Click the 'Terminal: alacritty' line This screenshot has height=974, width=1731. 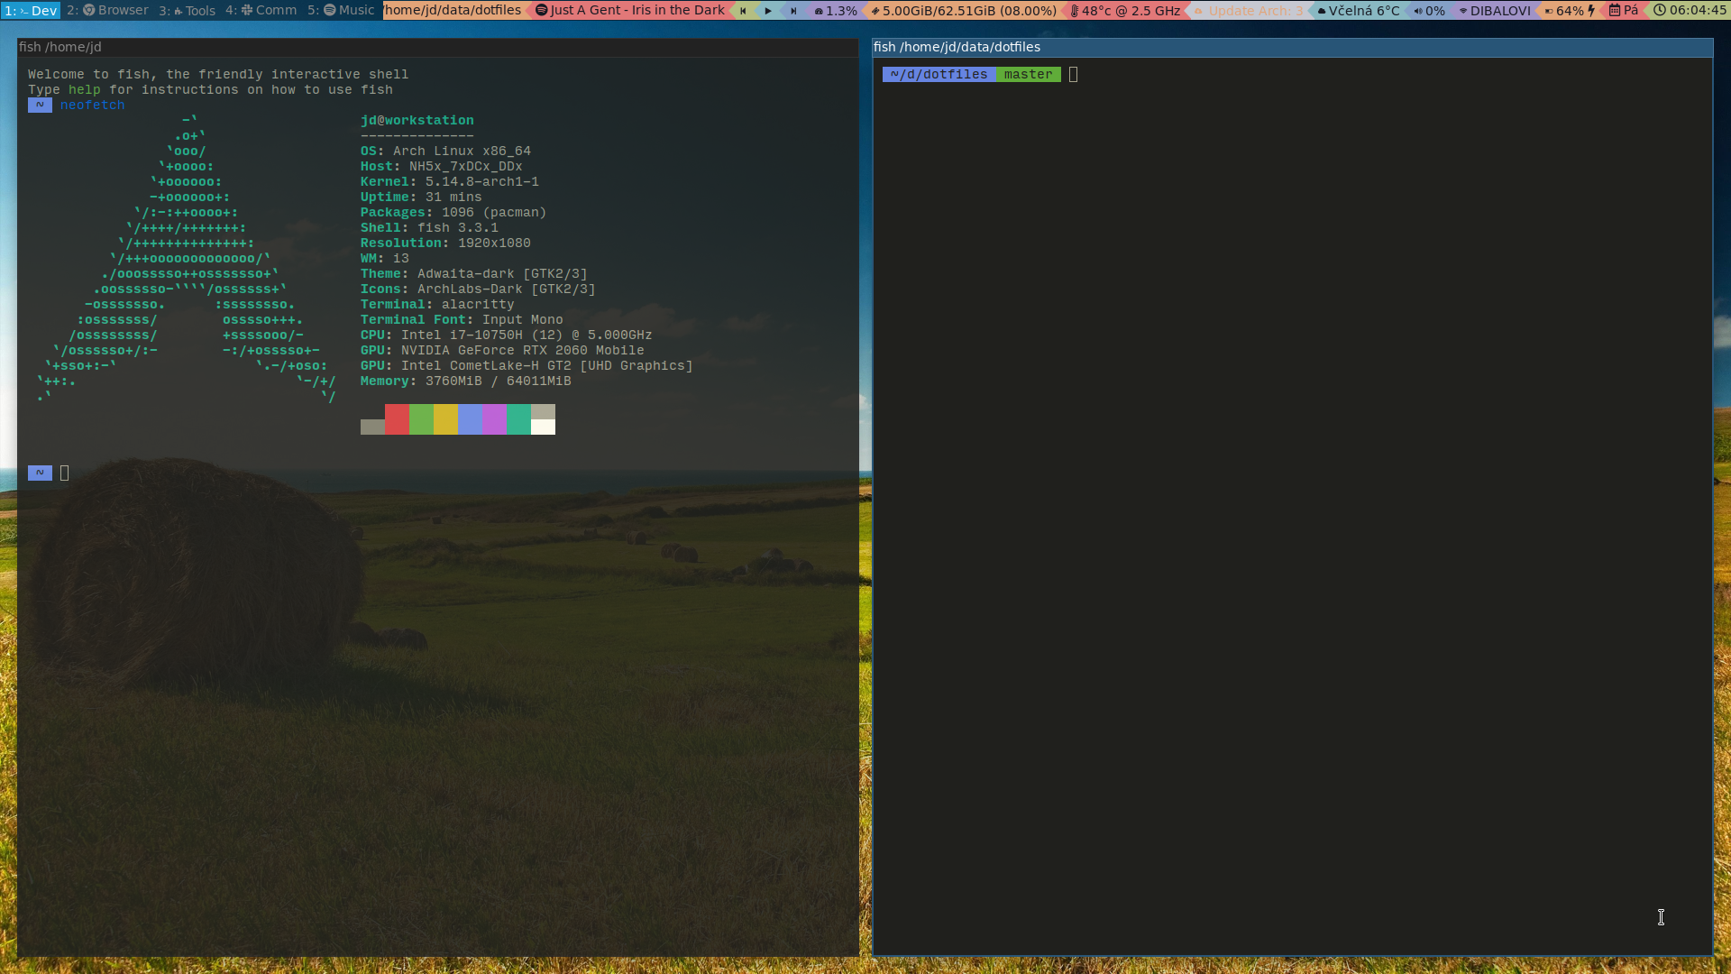tap(437, 305)
